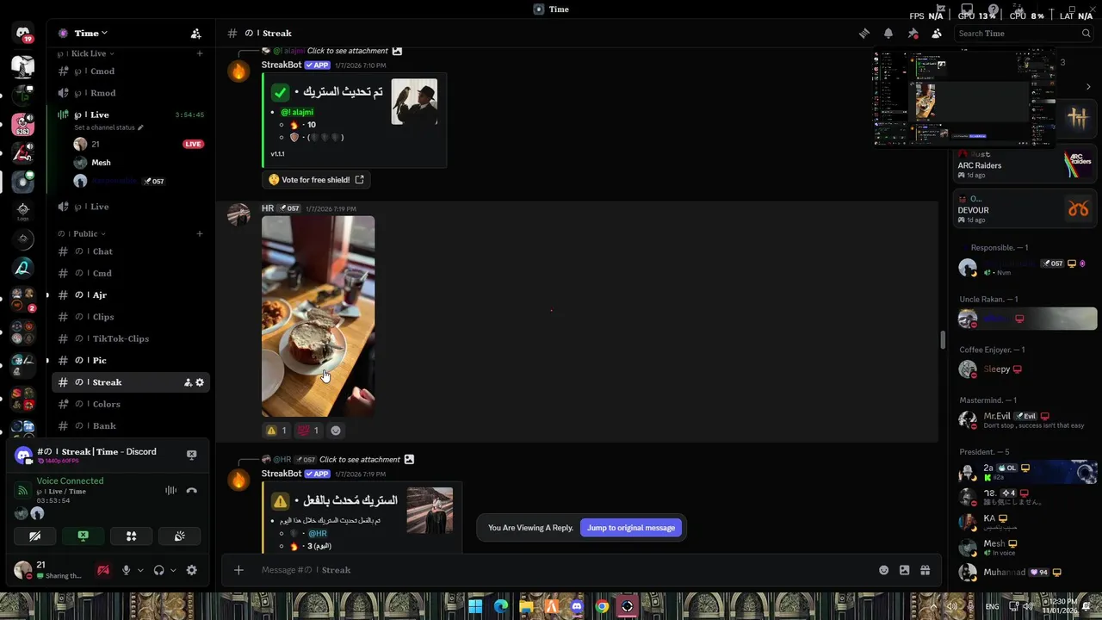
Task: Start an Activity button
Action: click(132, 536)
